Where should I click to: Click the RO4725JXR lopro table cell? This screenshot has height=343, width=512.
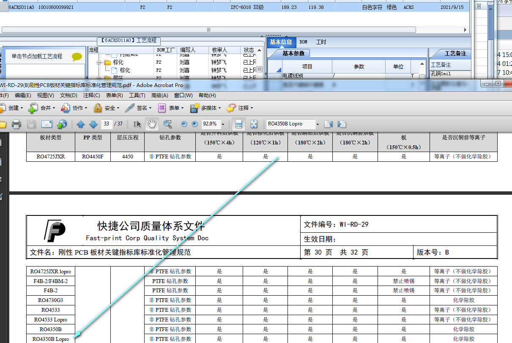click(51, 271)
